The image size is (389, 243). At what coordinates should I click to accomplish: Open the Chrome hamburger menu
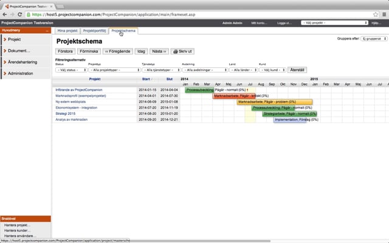click(x=384, y=15)
